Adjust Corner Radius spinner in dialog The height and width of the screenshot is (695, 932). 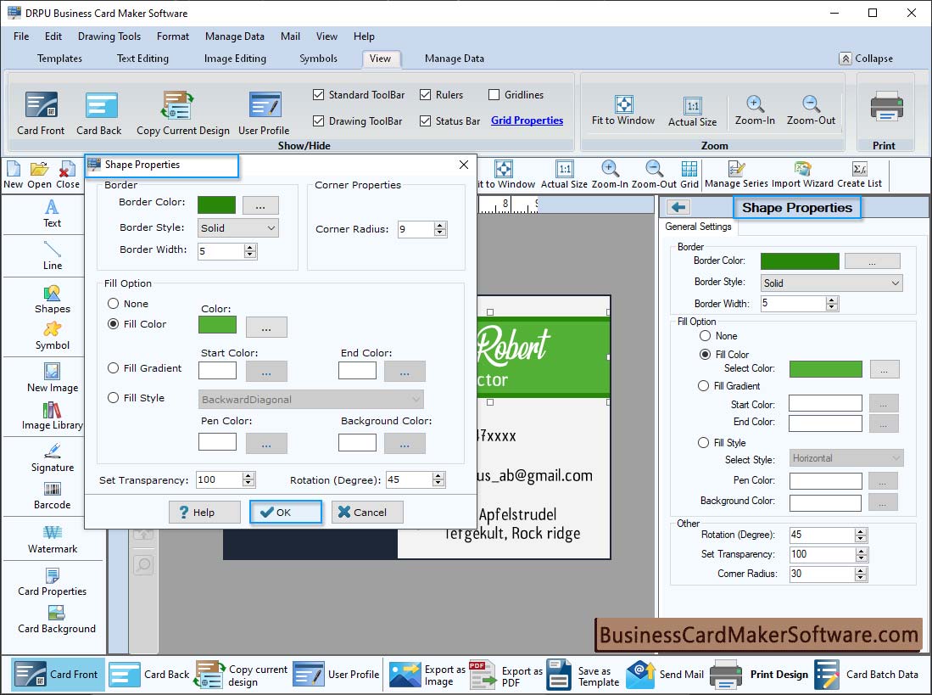[x=440, y=229]
